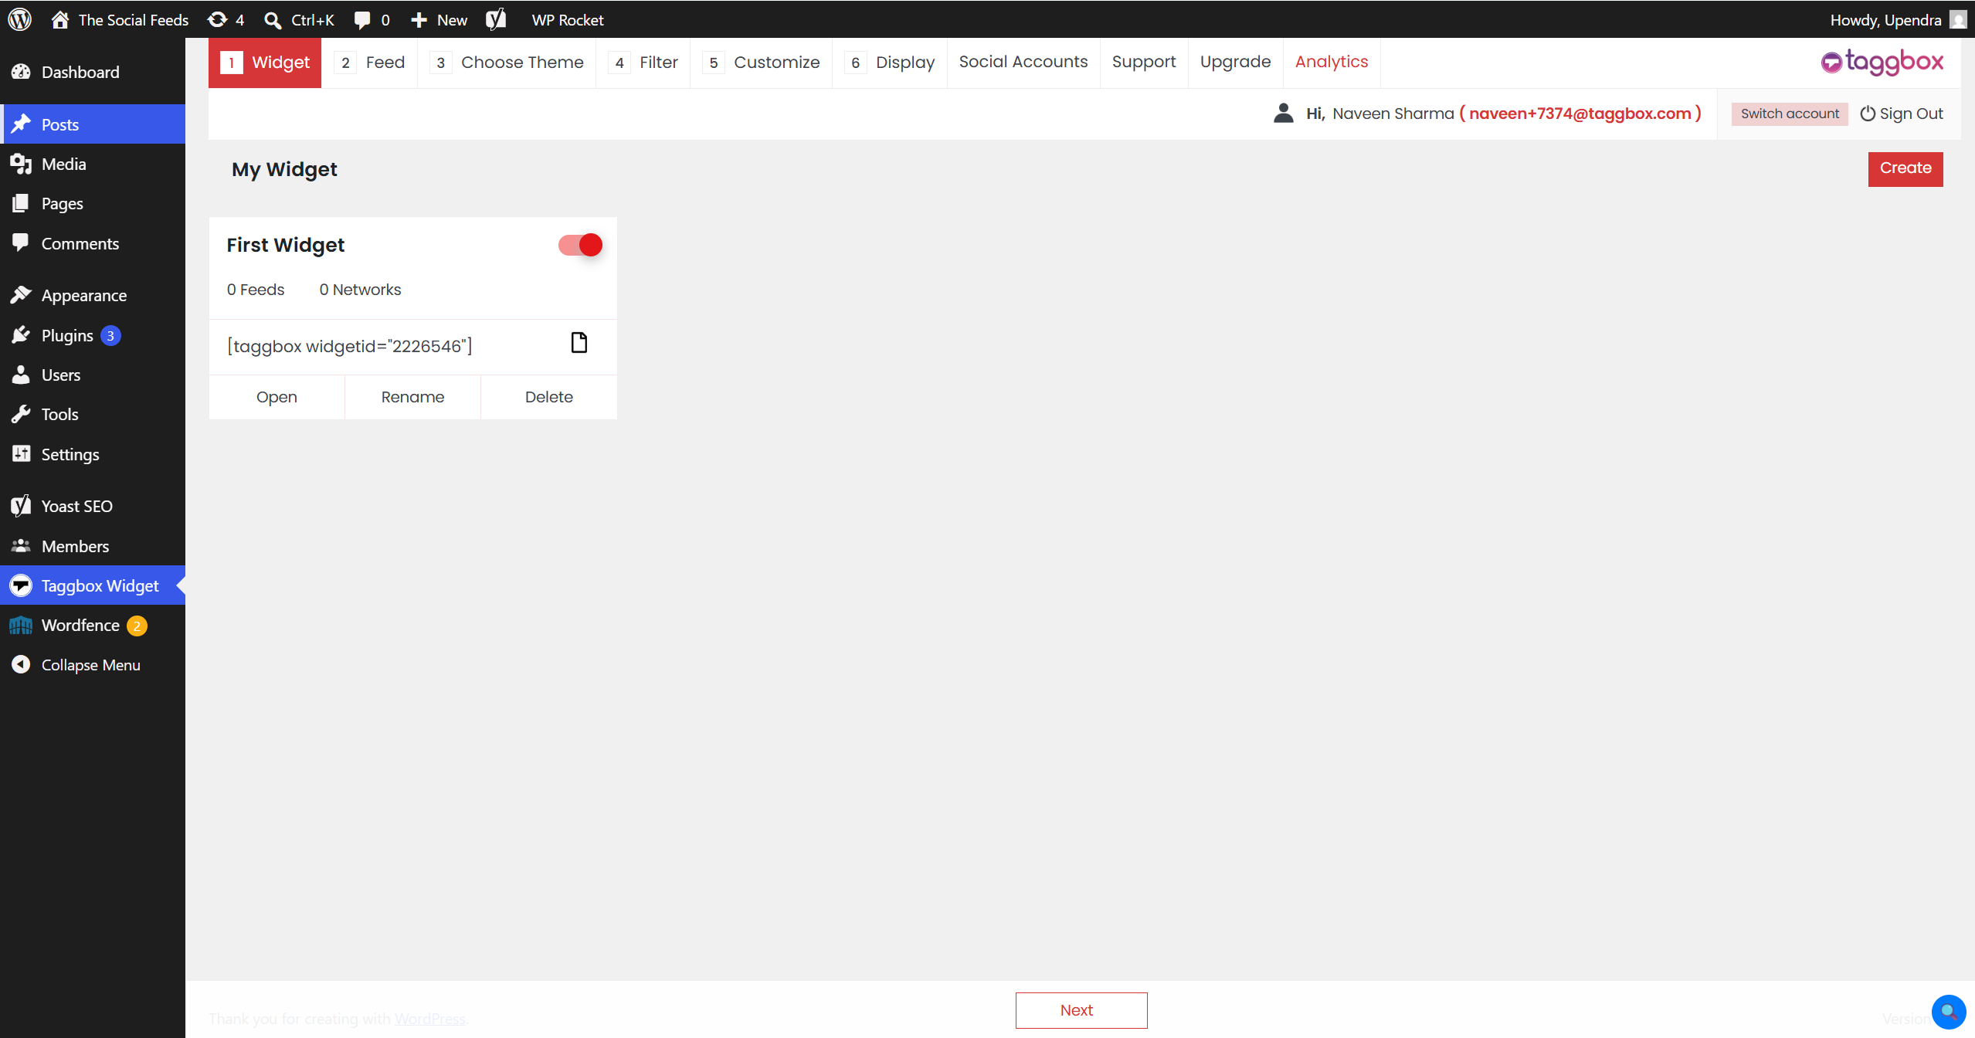The image size is (1975, 1038).
Task: Open the Analytics tab
Action: click(x=1332, y=62)
